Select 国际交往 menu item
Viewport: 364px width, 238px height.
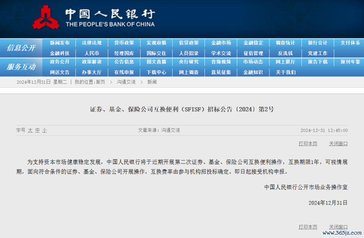point(156,53)
